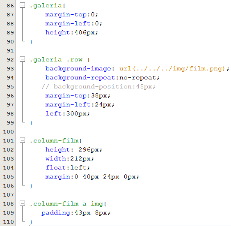Collapse the .column-film a img fold marker
Viewport: 231px width, 226px height.
point(23,203)
